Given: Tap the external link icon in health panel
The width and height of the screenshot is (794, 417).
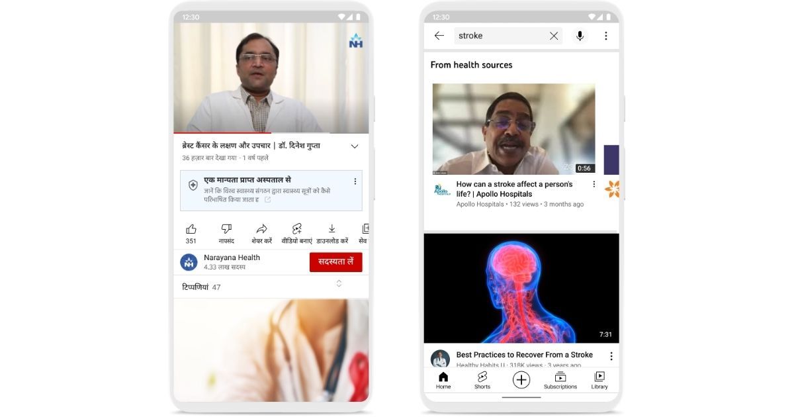Looking at the screenshot, I should point(267,199).
